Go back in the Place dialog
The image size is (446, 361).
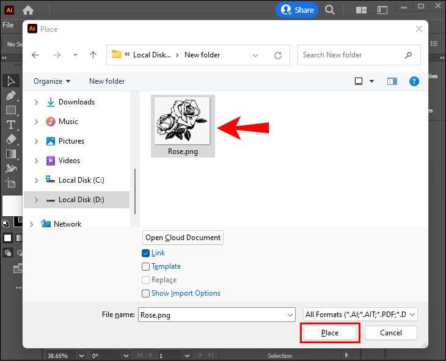35,55
